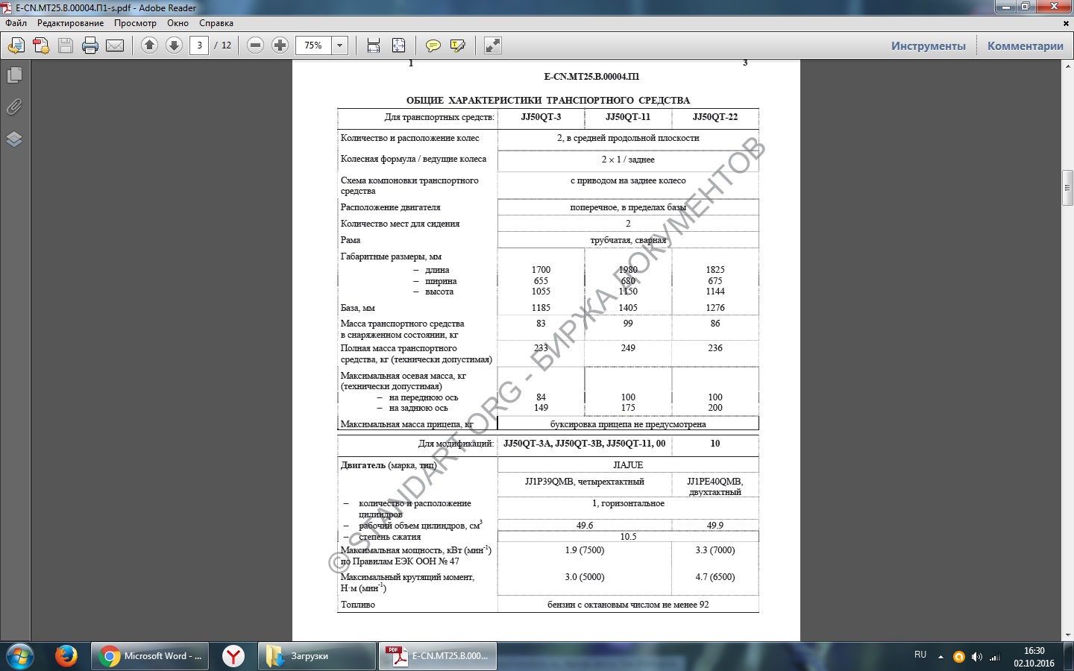Select the highlight text tool
The width and height of the screenshot is (1074, 671).
pyautogui.click(x=458, y=45)
